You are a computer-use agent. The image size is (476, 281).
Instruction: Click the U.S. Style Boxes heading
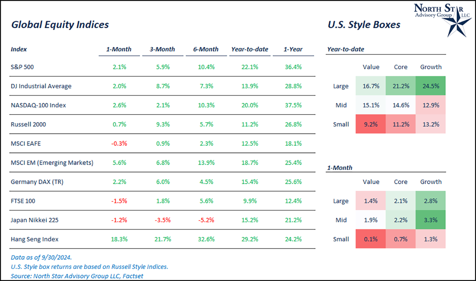point(364,25)
